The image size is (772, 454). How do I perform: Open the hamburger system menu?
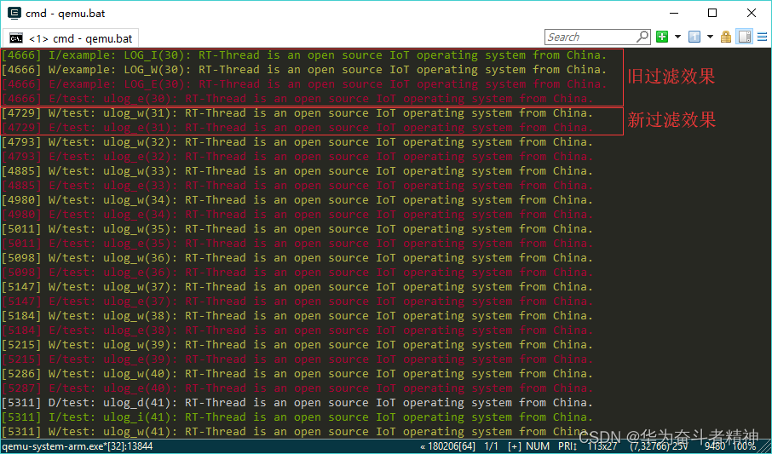pyautogui.click(x=762, y=37)
